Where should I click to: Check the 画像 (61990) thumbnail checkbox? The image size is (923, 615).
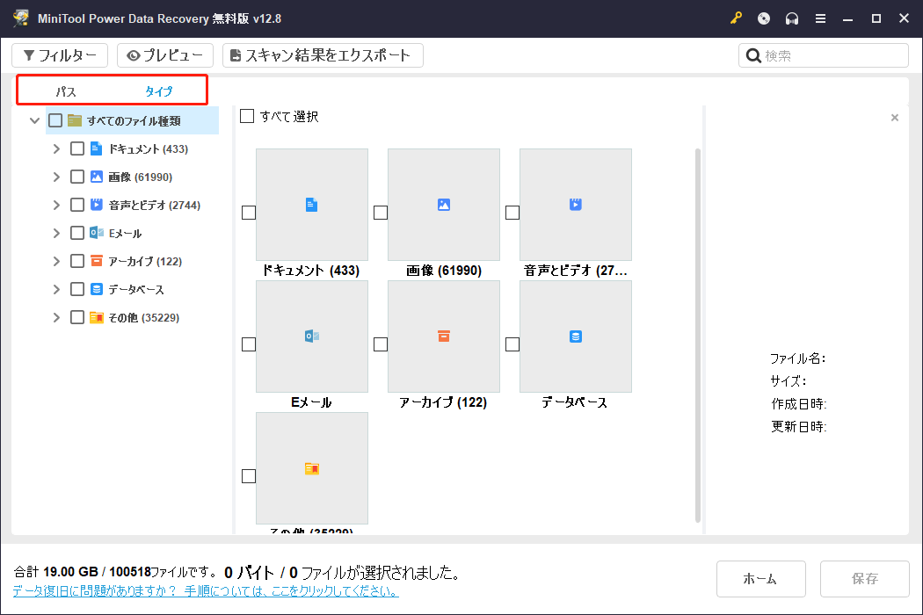[x=381, y=212]
